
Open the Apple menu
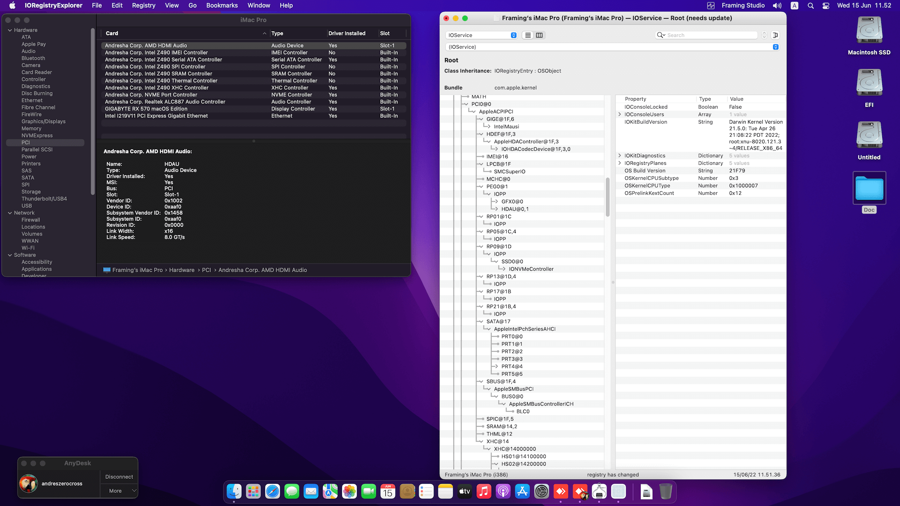13,6
